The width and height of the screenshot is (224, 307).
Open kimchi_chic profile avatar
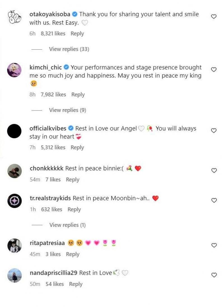(14, 70)
